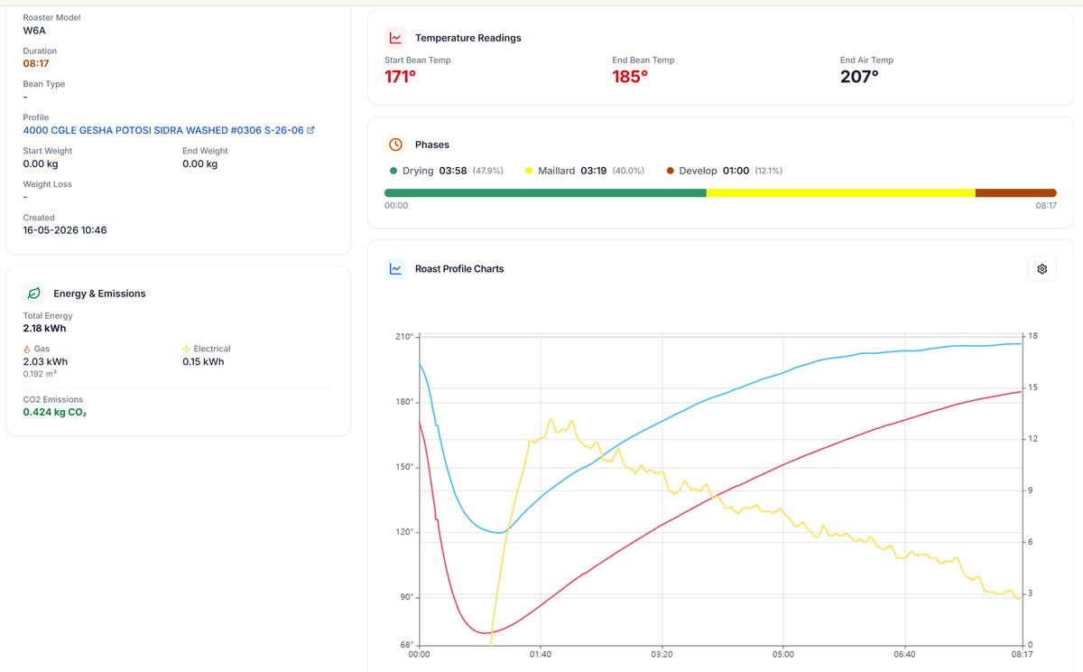Screen dimensions: 1083x672
Task: Click the external link icon beside the profile name
Action: (311, 130)
